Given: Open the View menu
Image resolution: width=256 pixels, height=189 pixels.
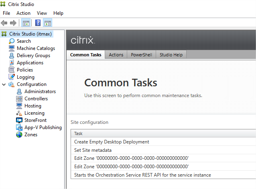Looking at the screenshot, I should [42, 13].
